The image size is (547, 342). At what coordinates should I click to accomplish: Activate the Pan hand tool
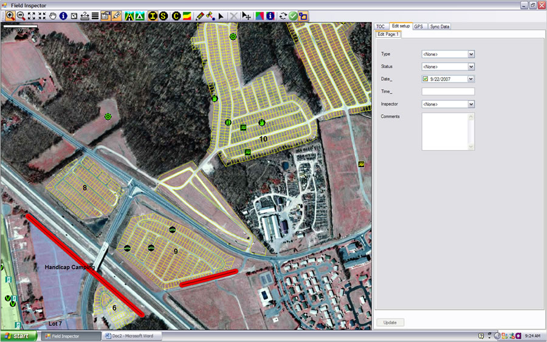(x=53, y=15)
